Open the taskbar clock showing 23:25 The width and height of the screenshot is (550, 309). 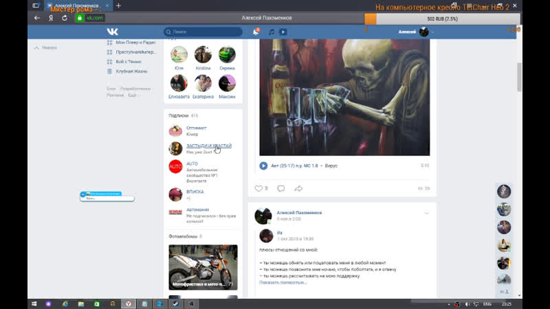506,304
